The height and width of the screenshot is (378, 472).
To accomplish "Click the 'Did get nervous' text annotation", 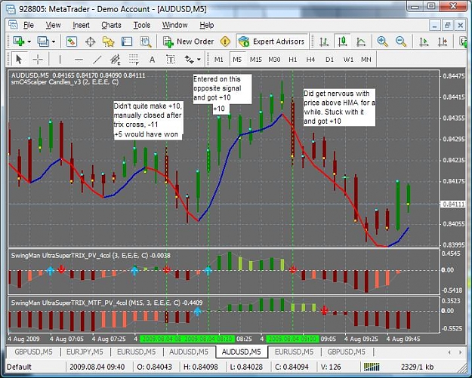I will pos(339,107).
